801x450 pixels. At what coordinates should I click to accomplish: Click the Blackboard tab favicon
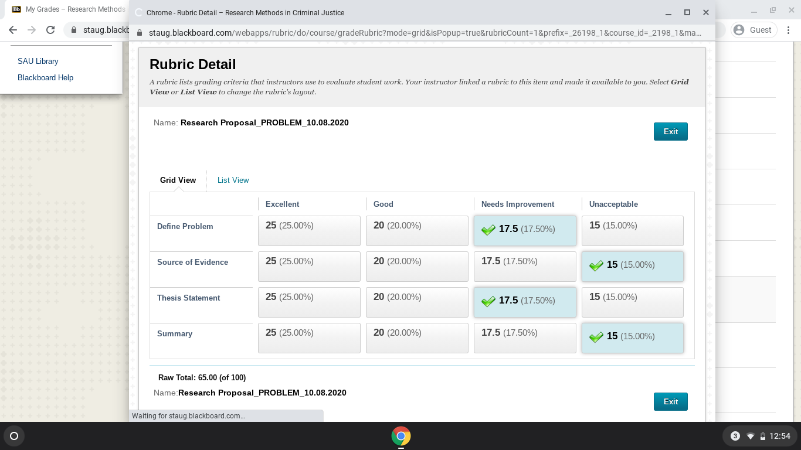click(16, 9)
